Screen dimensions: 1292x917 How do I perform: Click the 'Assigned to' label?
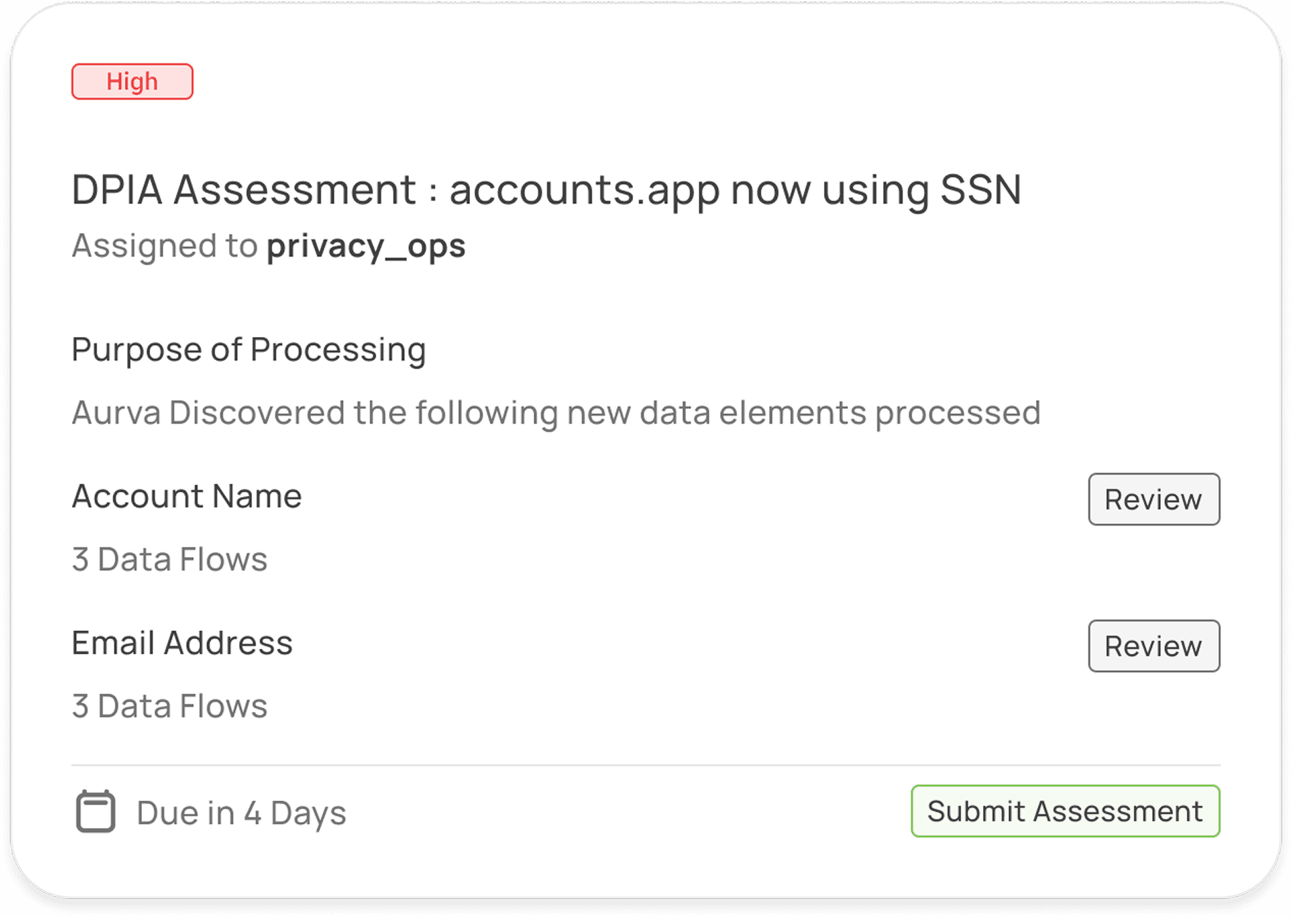pyautogui.click(x=164, y=246)
